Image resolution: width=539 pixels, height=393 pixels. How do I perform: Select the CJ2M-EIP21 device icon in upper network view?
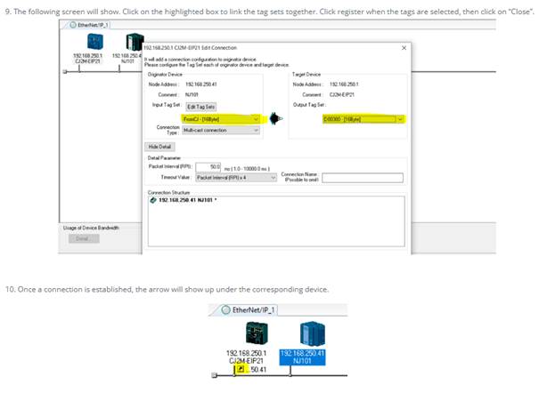tap(94, 42)
